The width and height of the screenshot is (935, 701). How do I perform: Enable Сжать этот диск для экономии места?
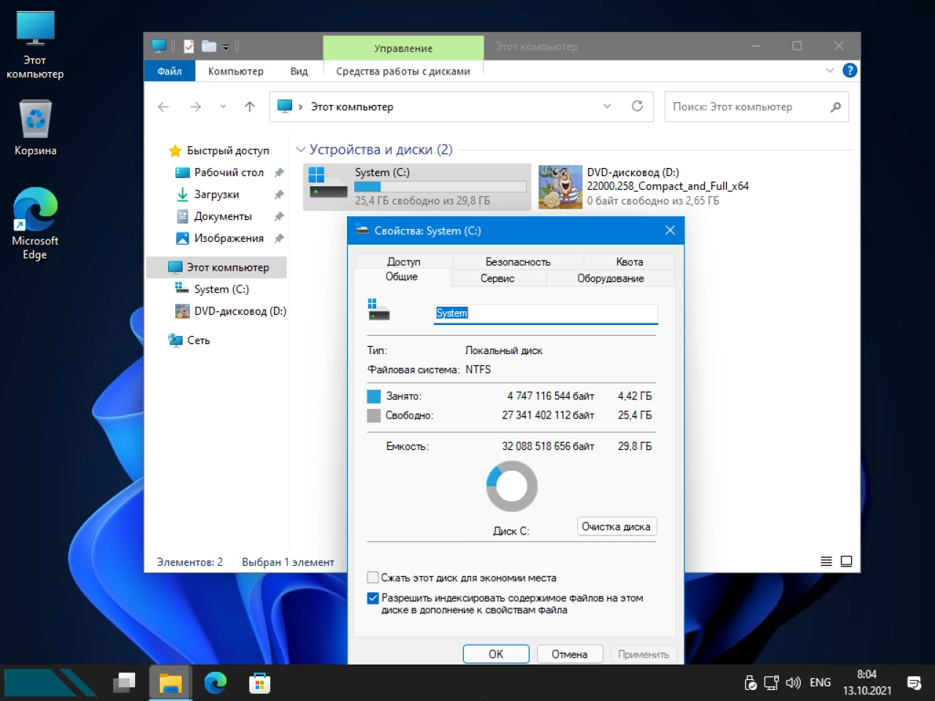pyautogui.click(x=373, y=578)
